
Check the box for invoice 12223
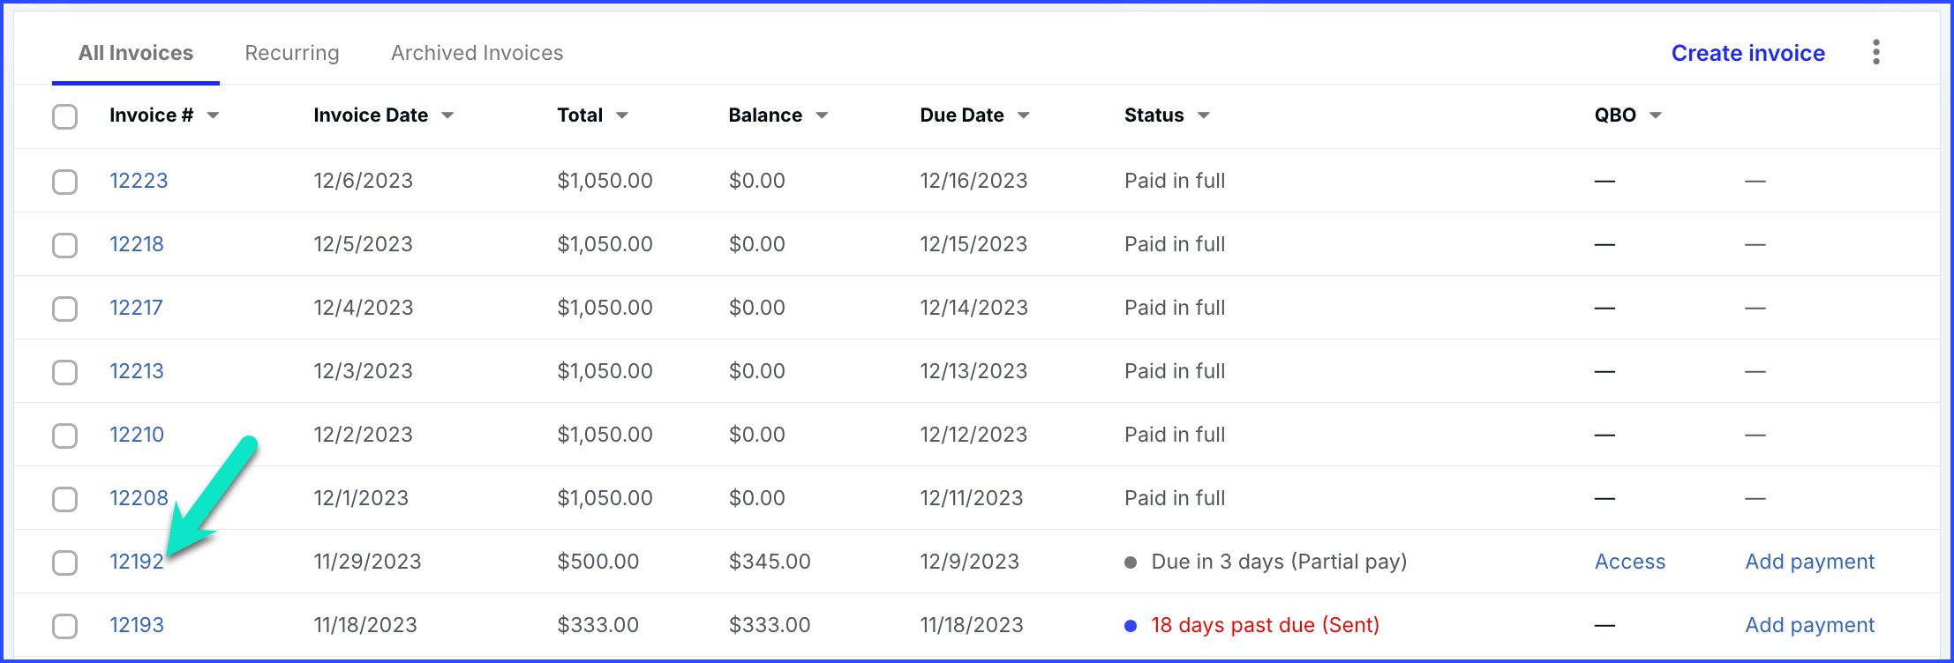64,182
